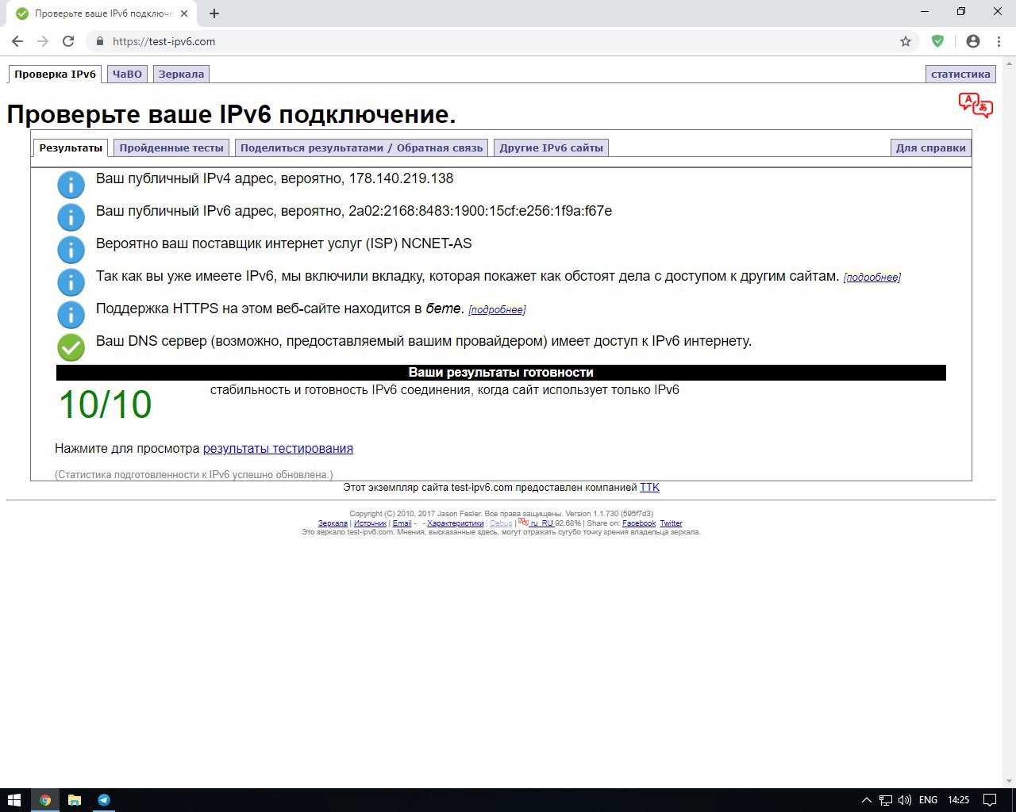Bookmark this page with the star icon
The height and width of the screenshot is (812, 1016).
click(906, 41)
